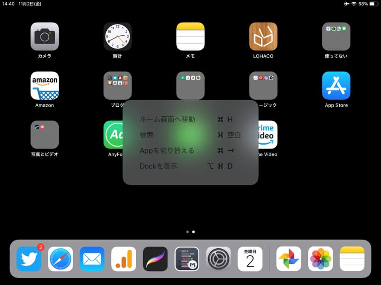
Task: Open Google Analytics in the dock
Action: click(124, 259)
